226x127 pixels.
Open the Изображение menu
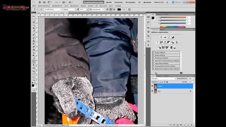pos(57,6)
